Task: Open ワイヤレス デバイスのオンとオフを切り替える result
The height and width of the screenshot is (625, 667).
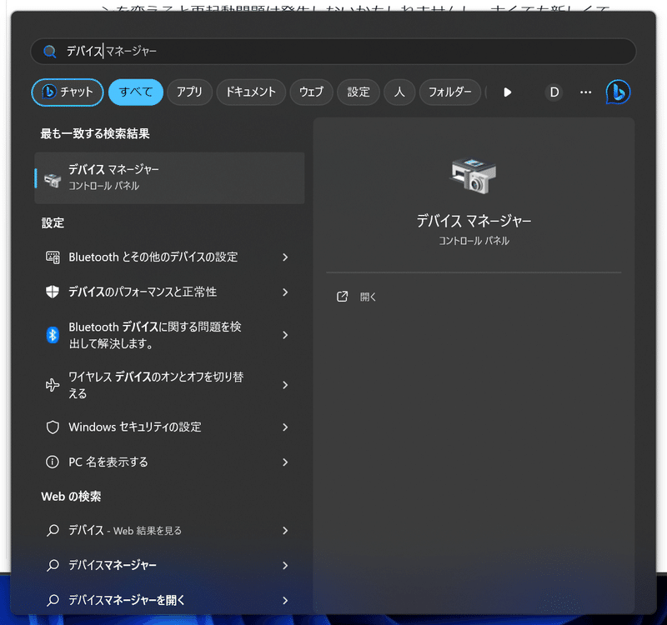Action: coord(169,385)
